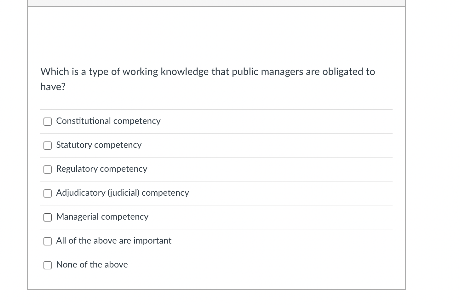460x305 pixels.
Task: Check the Regulatory competency checkbox
Action: click(x=47, y=169)
